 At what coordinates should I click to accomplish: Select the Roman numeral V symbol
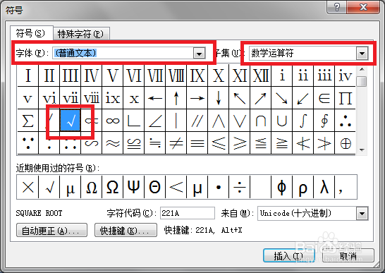pyautogui.click(x=112, y=75)
